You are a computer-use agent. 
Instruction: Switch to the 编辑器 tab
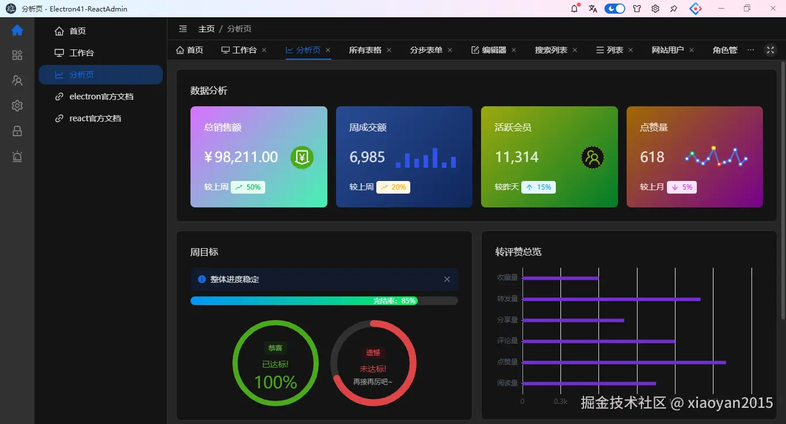(x=489, y=50)
